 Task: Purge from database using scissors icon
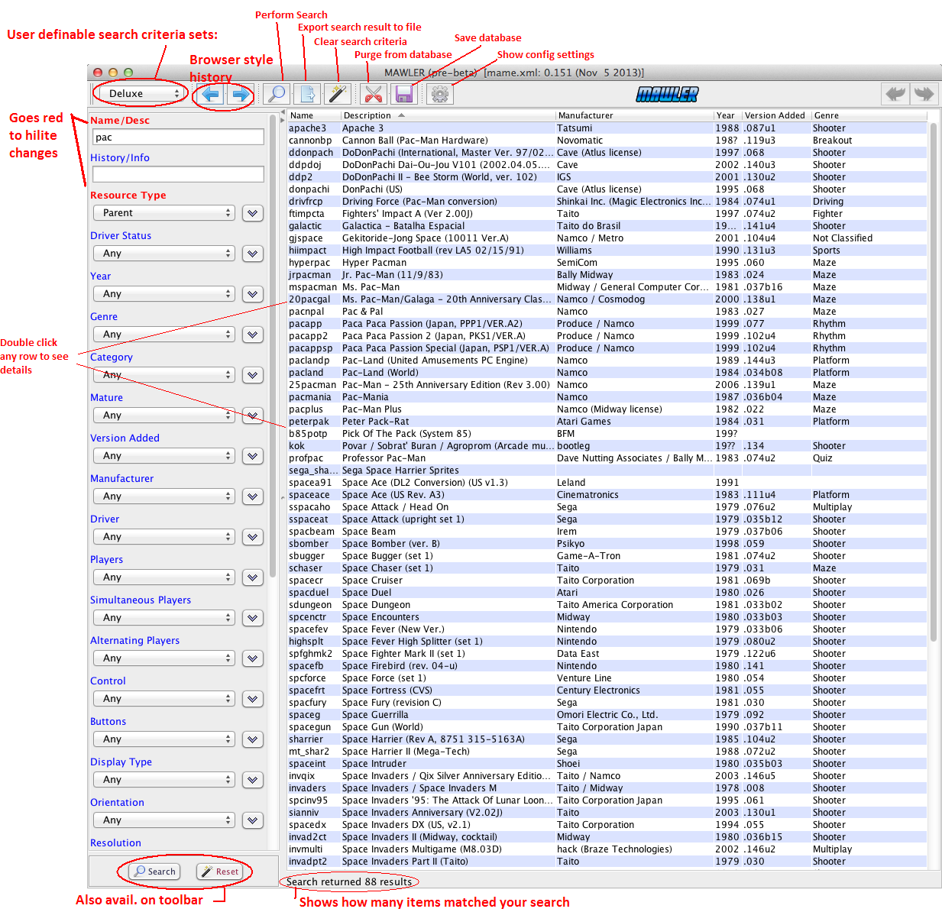point(374,94)
